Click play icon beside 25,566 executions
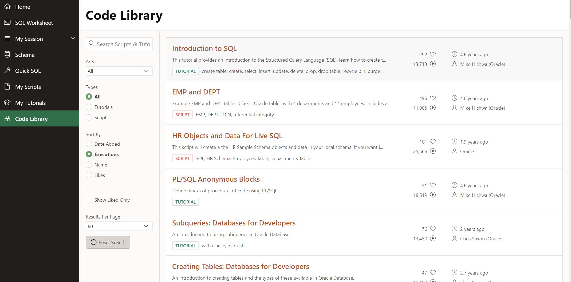The image size is (571, 282). click(x=433, y=151)
